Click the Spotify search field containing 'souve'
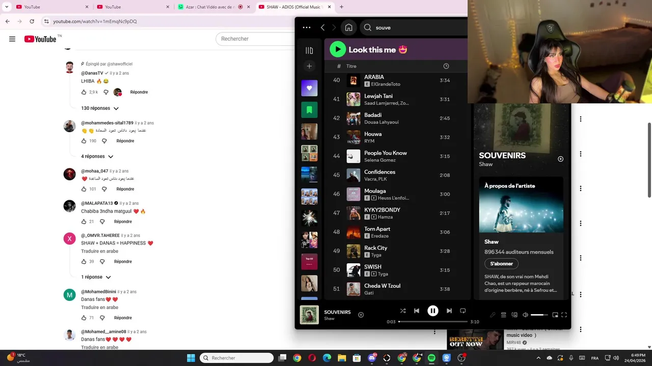Image resolution: width=652 pixels, height=366 pixels. click(414, 27)
